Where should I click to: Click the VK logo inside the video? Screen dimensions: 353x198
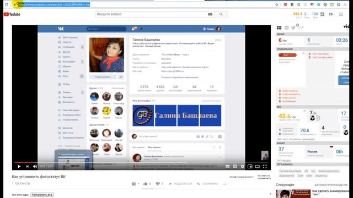(x=61, y=29)
